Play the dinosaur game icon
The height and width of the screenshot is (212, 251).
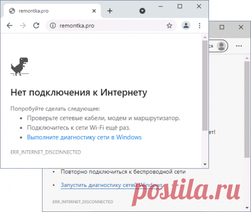coord(20,67)
